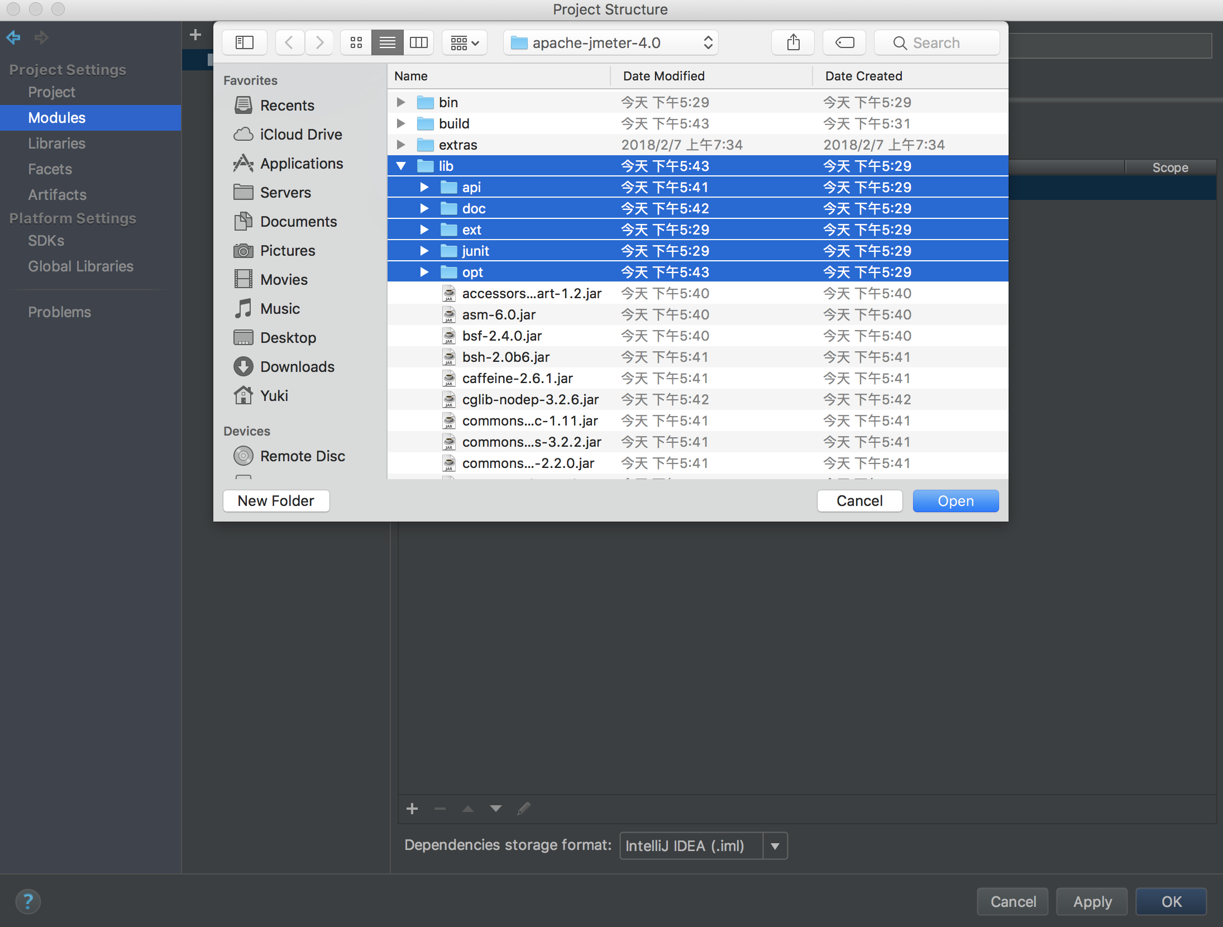Expand the build folder
The image size is (1223, 927).
pos(400,123)
